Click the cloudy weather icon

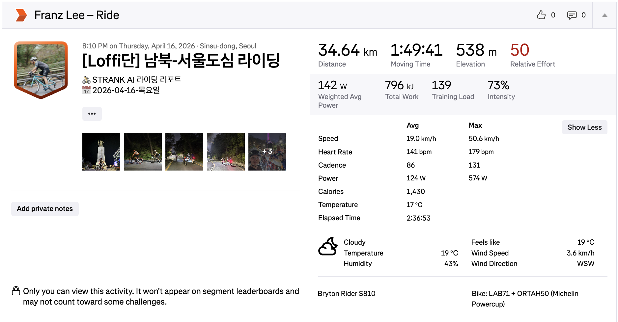pyautogui.click(x=328, y=247)
